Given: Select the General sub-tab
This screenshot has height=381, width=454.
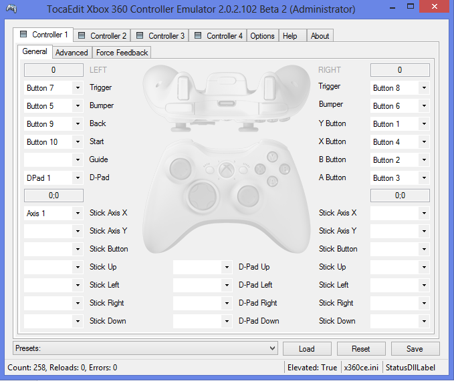Looking at the screenshot, I should [35, 51].
